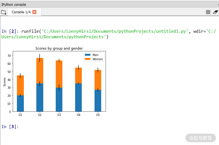
Task: Click the IPython console panel title
Action: [x=14, y=4]
